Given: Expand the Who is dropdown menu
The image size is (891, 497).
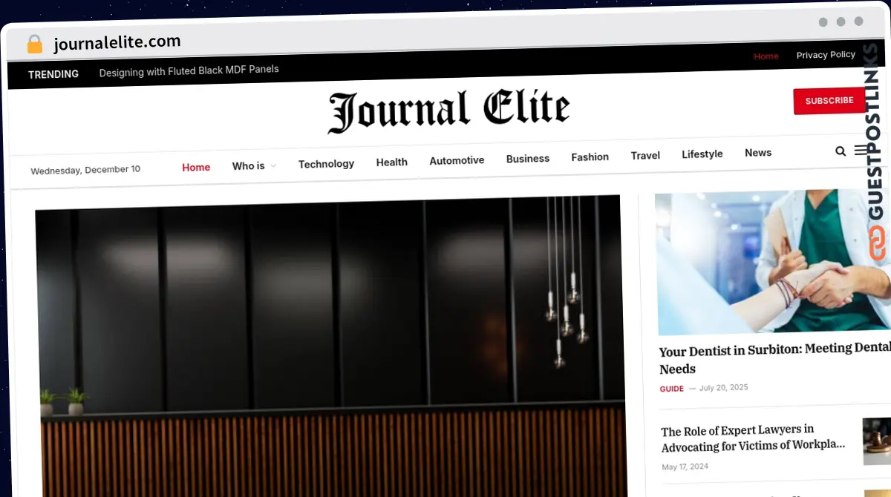Looking at the screenshot, I should coord(254,166).
